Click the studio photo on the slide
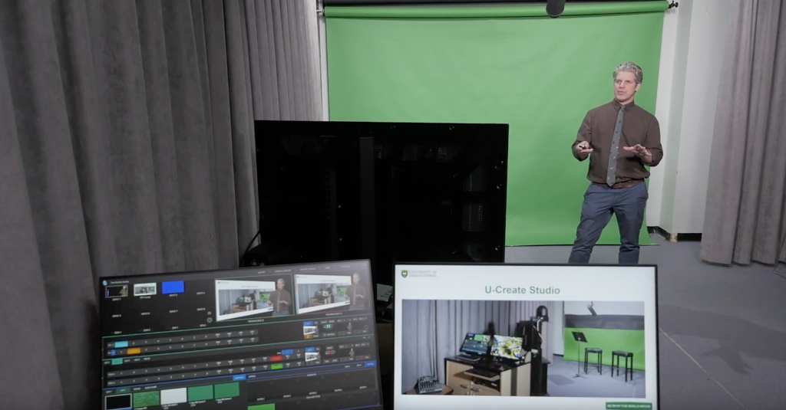Viewport: 786px width, 410px height. coord(523,347)
